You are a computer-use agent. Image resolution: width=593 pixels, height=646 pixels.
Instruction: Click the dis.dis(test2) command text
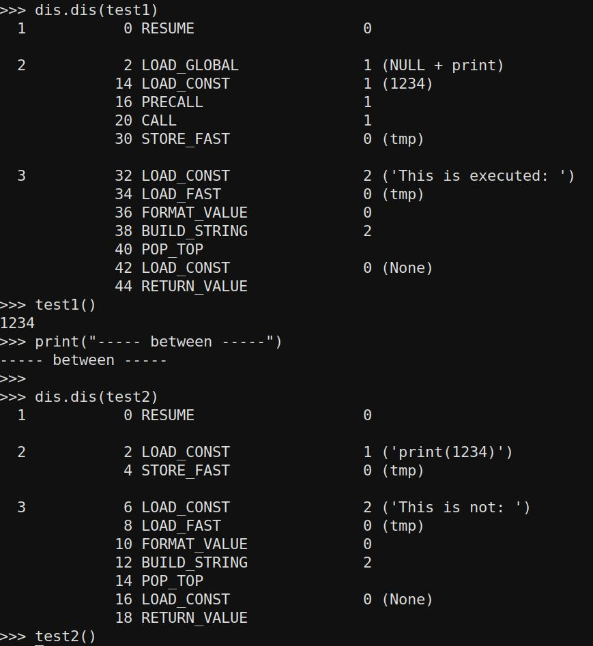pyautogui.click(x=96, y=397)
